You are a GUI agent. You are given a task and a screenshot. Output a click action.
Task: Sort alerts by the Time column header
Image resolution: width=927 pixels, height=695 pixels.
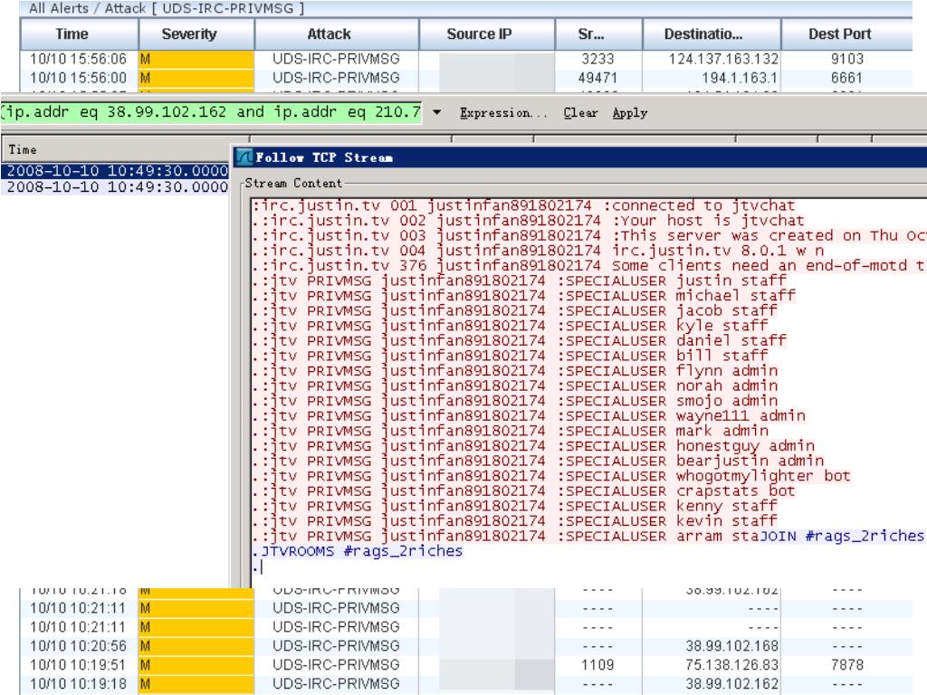pyautogui.click(x=80, y=34)
